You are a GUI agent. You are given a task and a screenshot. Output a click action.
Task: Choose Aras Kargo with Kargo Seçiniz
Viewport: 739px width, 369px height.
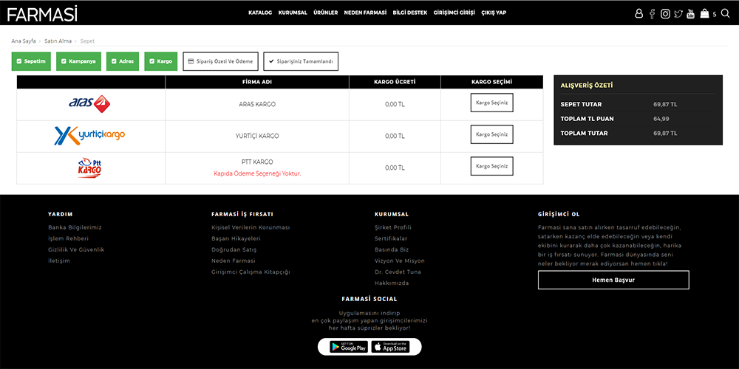[491, 103]
